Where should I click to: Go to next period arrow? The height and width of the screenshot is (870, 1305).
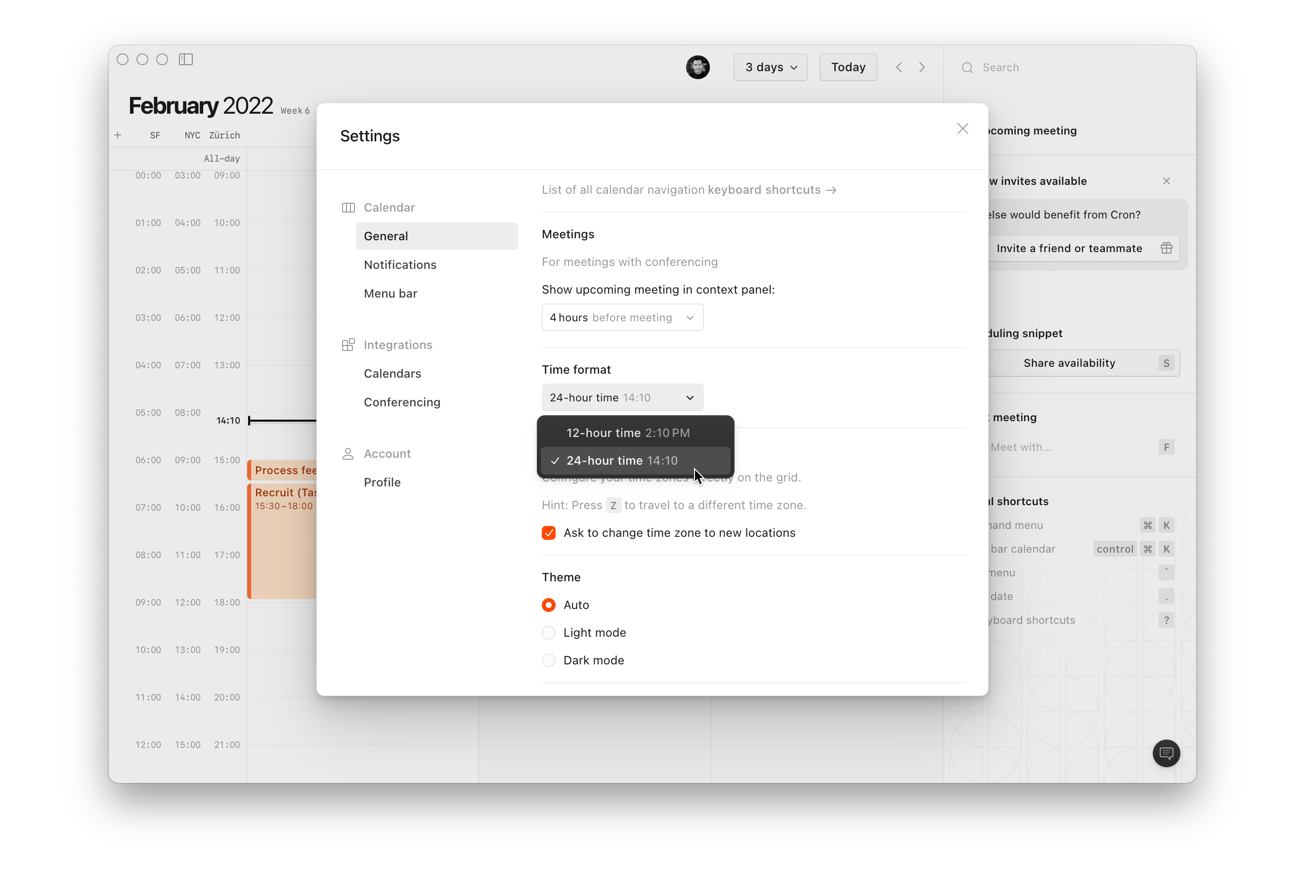coord(922,67)
